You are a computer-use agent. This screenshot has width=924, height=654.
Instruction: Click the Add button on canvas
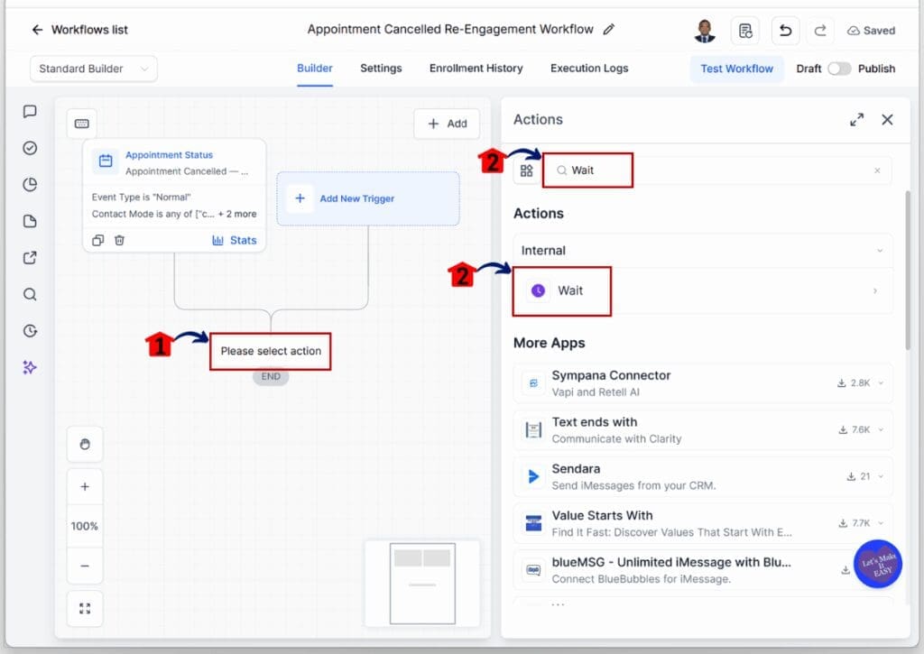[448, 124]
